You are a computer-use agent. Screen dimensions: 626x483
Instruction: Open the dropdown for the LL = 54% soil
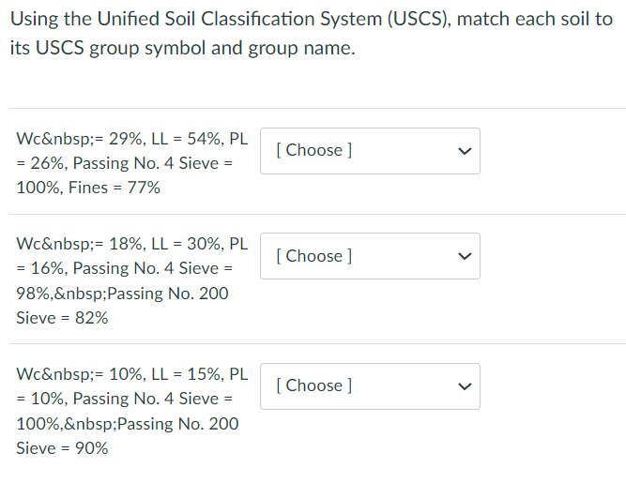370,151
